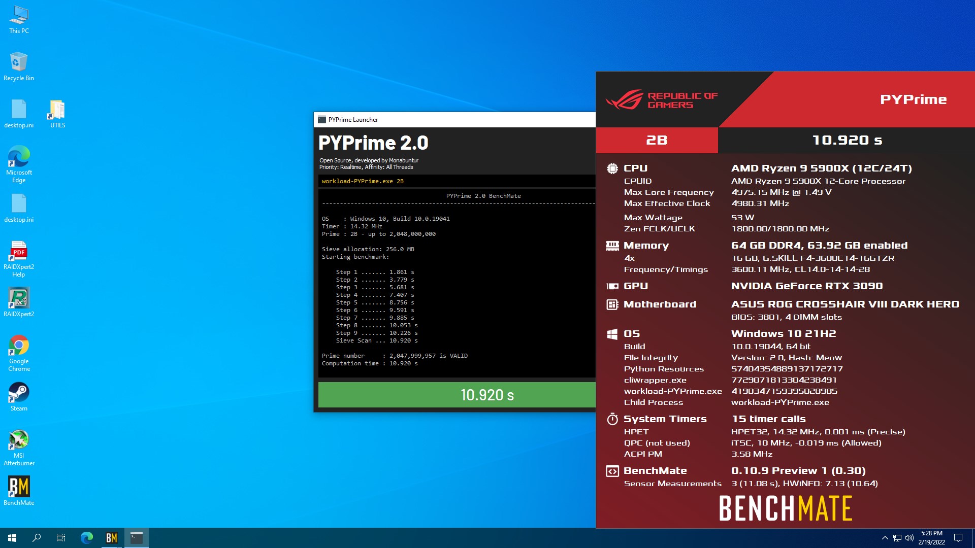Open the Steam desktop shortcut
This screenshot has width=975, height=548.
point(19,397)
